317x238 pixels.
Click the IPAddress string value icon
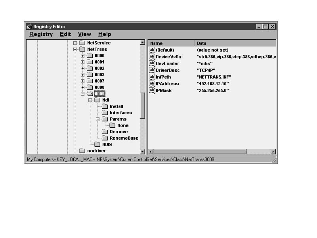pyautogui.click(x=152, y=84)
